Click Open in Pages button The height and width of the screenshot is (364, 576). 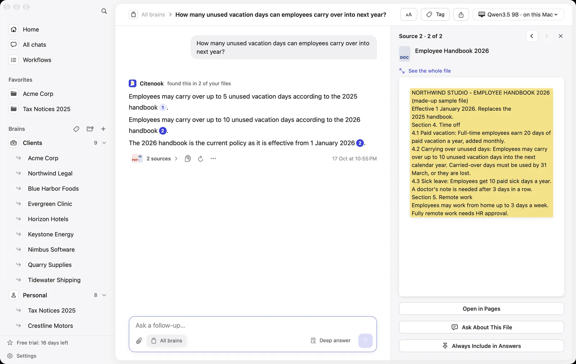481,309
